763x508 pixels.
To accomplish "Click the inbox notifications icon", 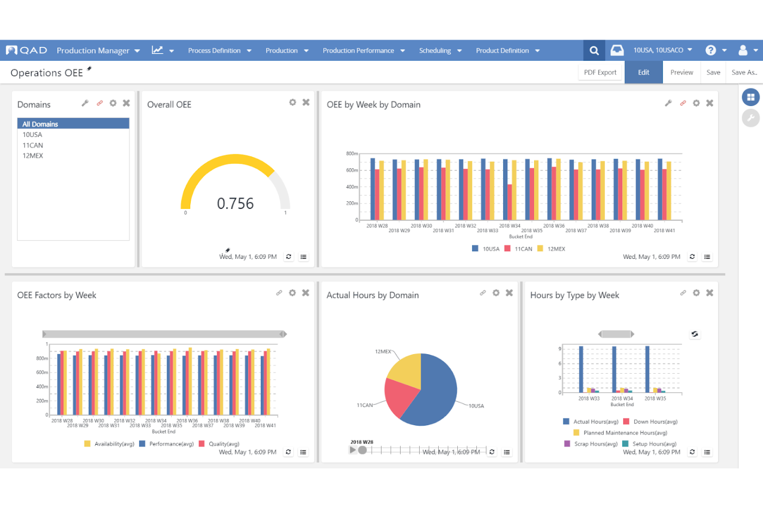I will coord(617,50).
